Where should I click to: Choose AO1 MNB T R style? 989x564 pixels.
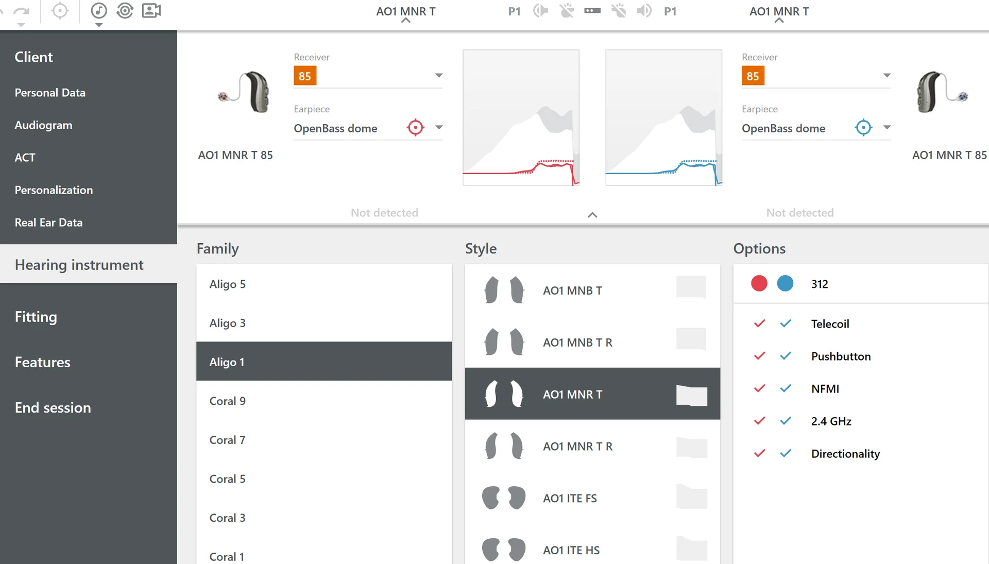[x=592, y=342]
